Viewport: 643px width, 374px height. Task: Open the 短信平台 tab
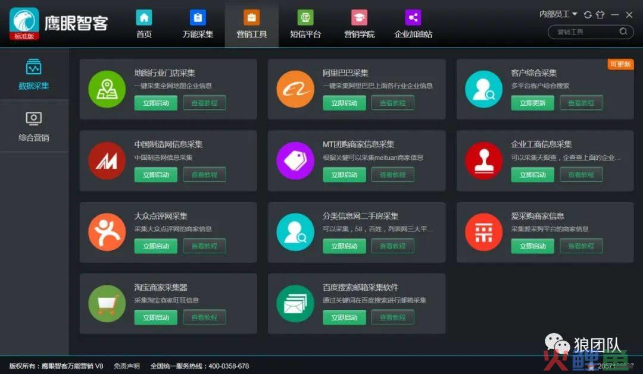[x=305, y=24]
